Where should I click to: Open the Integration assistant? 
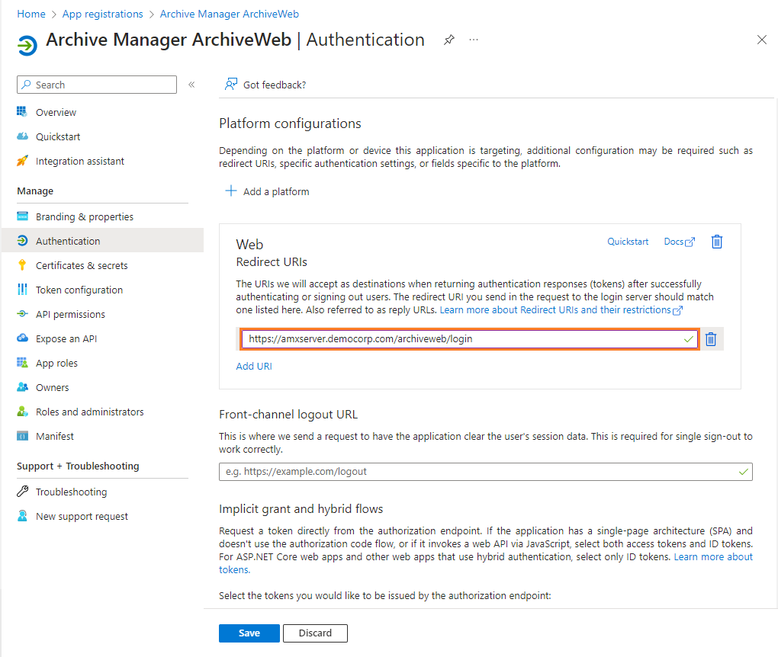coord(80,161)
